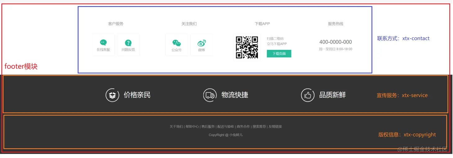Image resolution: width=453 pixels, height=158 pixels.
Task: Click the 物流快捷 label text
Action: (x=235, y=95)
